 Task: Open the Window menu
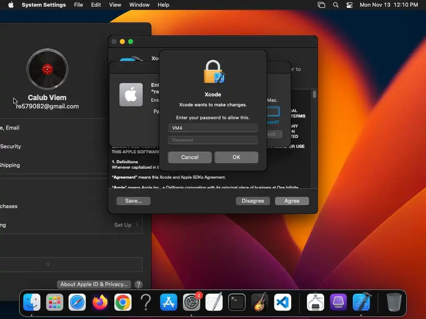click(139, 5)
